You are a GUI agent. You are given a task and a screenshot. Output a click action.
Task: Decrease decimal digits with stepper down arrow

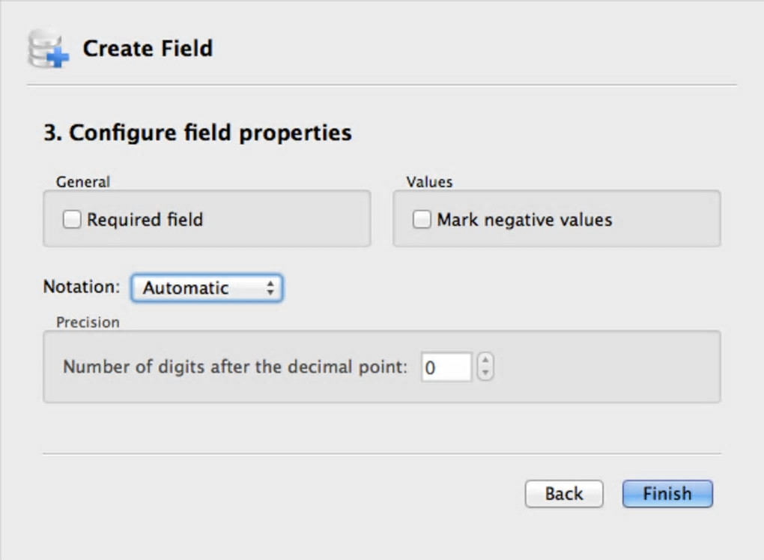coord(485,373)
